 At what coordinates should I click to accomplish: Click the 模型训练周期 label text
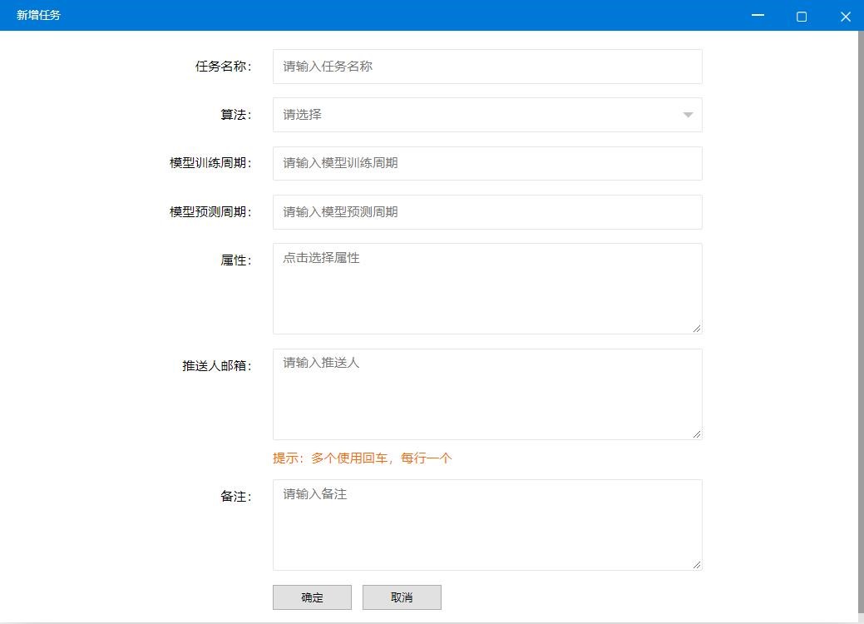point(210,163)
